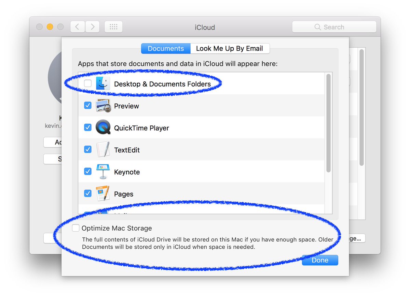
Task: Click the TextEdit app icon
Action: coord(103,150)
